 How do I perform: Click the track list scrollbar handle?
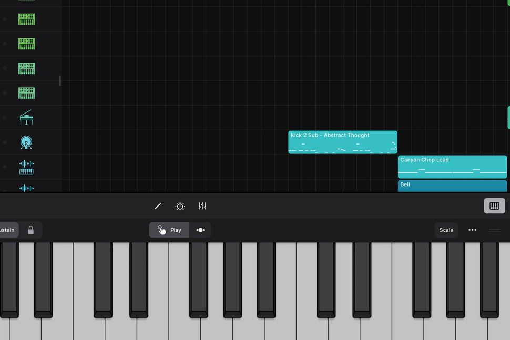[x=60, y=81]
